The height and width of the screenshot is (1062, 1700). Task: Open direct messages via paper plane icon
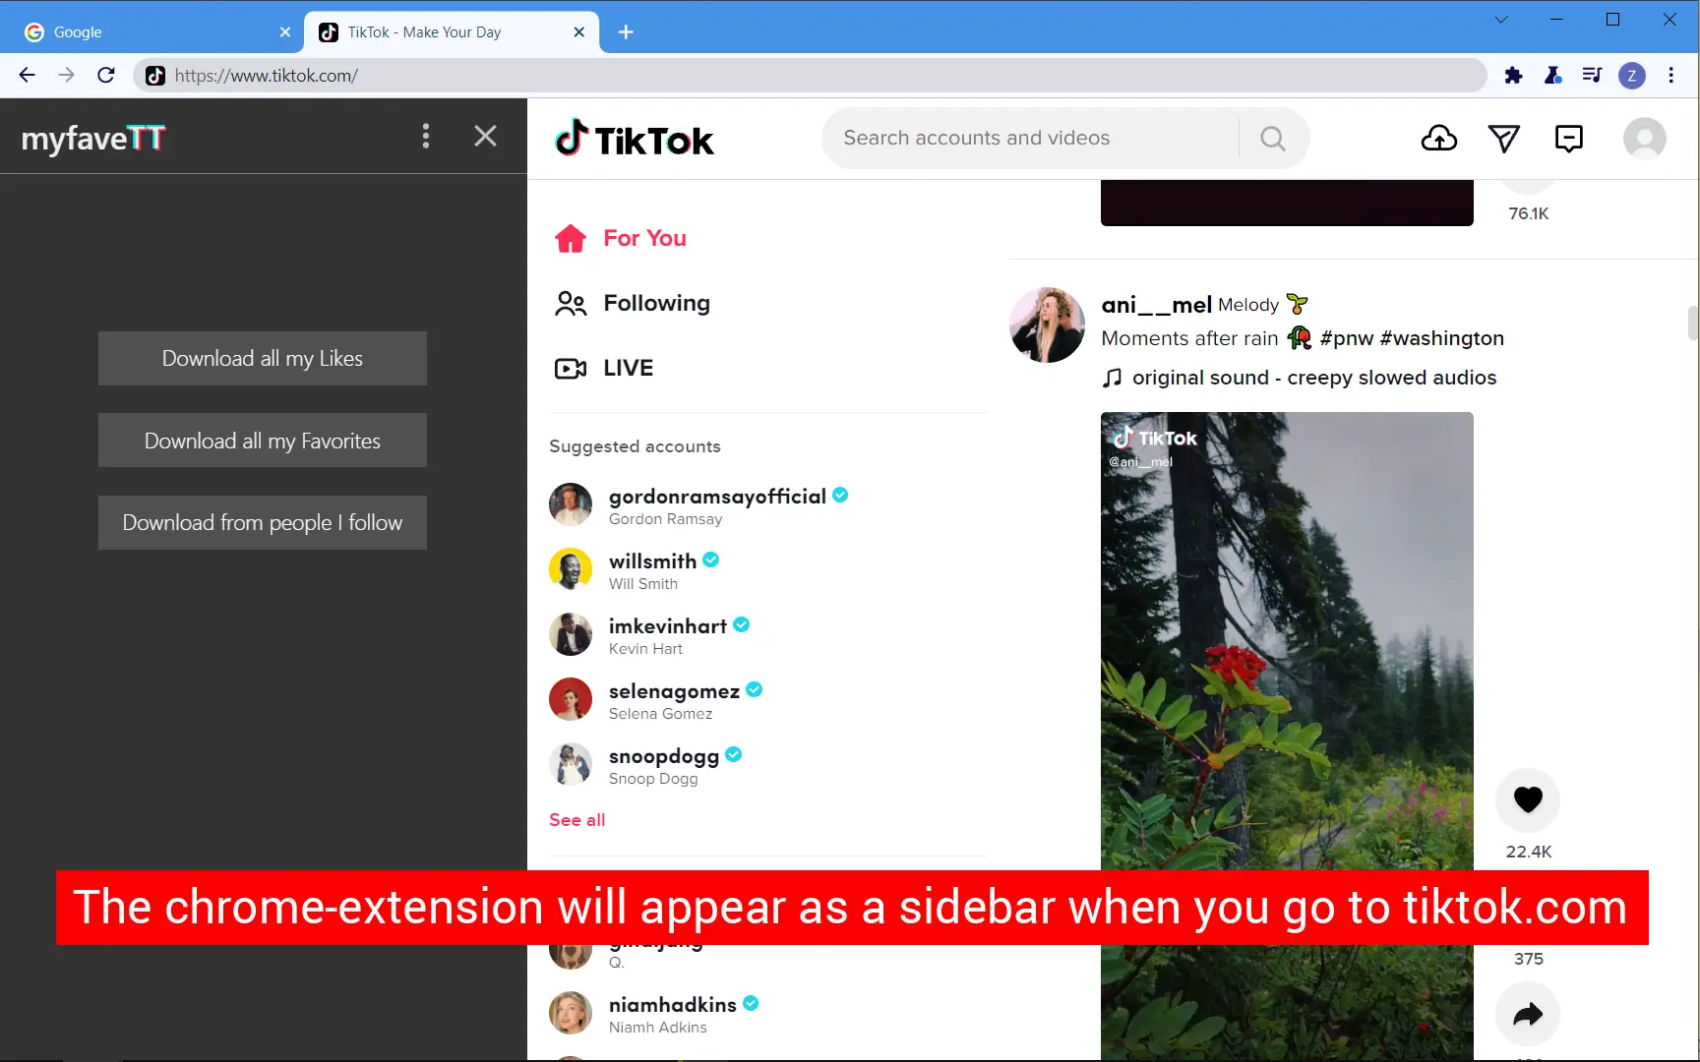point(1504,138)
